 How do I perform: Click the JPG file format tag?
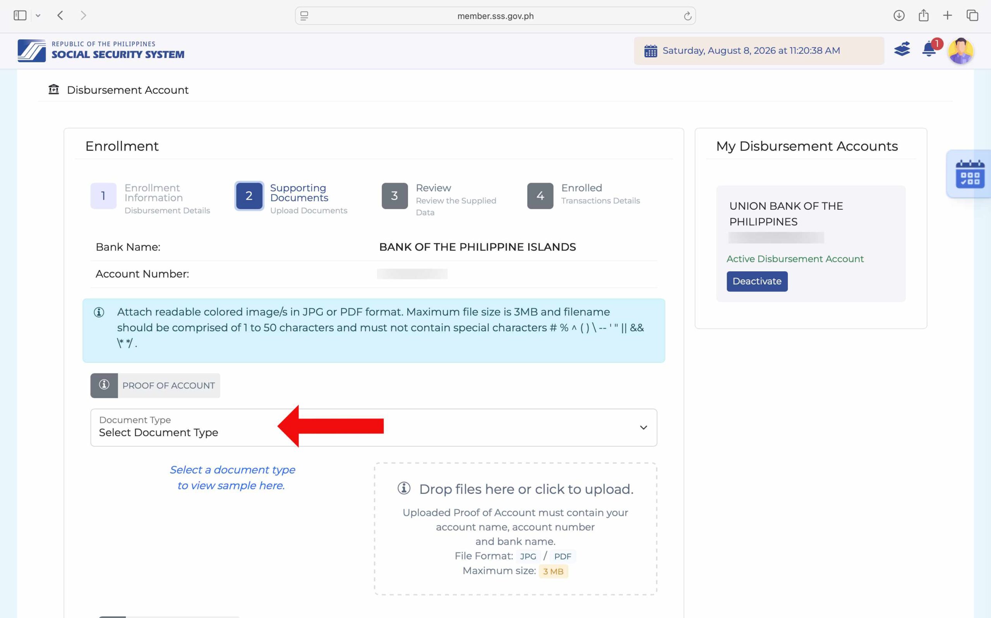(x=528, y=556)
